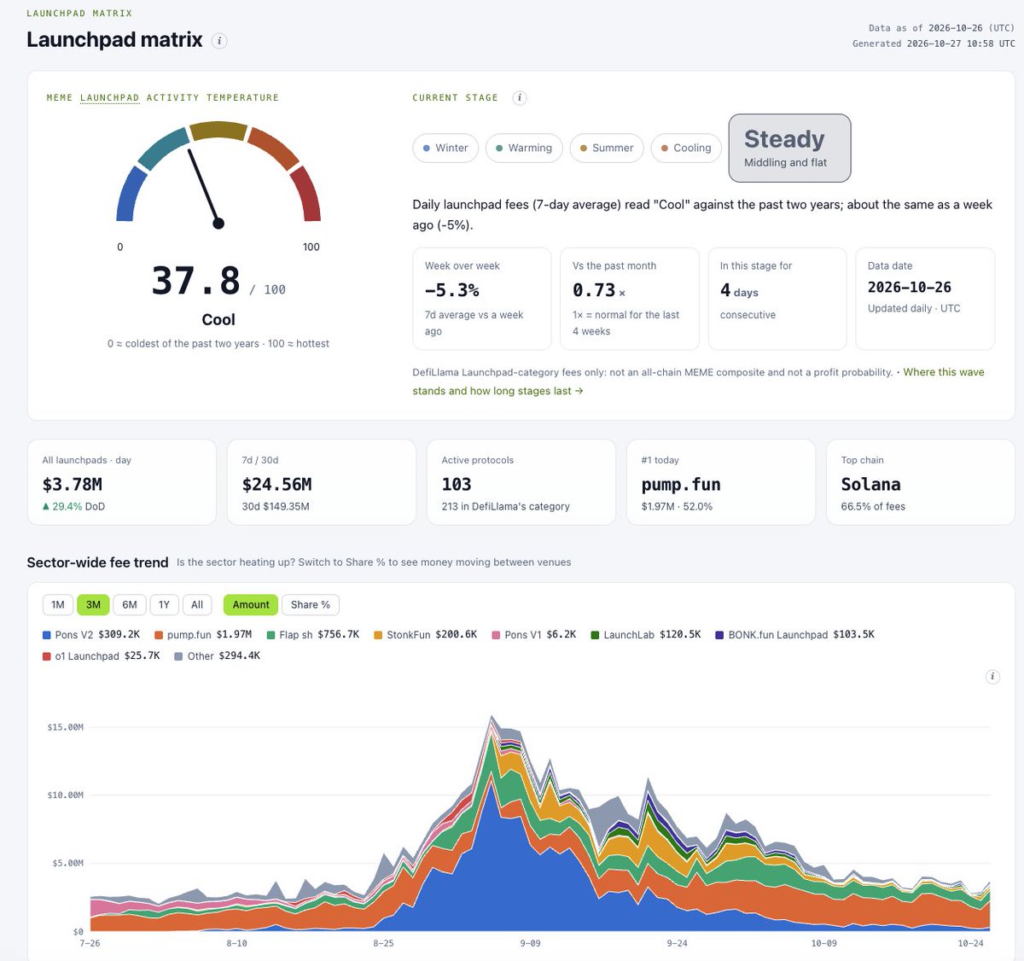The height and width of the screenshot is (961, 1024).
Task: Switch chart to Amount view
Action: tap(251, 605)
